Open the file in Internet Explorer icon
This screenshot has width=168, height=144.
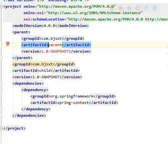coord(146,8)
